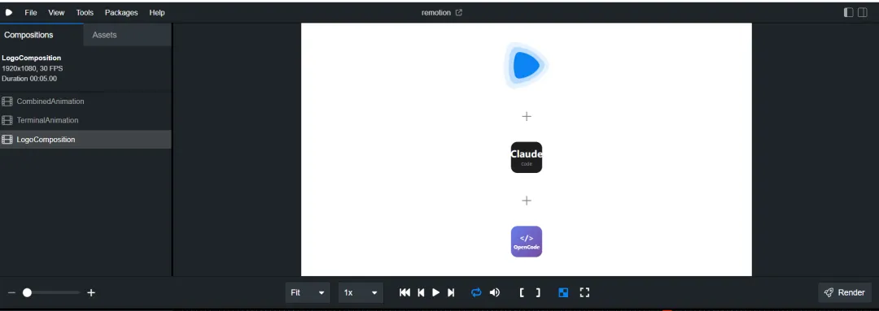
Task: Open the File menu
Action: 31,12
